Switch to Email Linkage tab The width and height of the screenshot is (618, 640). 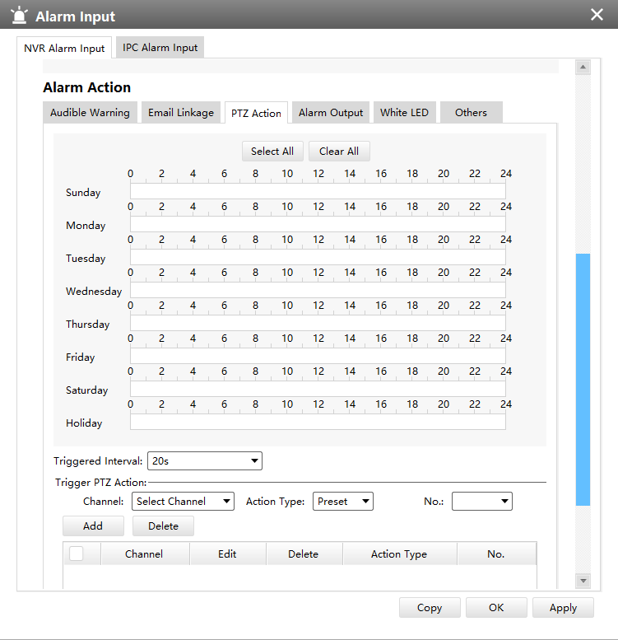[180, 113]
